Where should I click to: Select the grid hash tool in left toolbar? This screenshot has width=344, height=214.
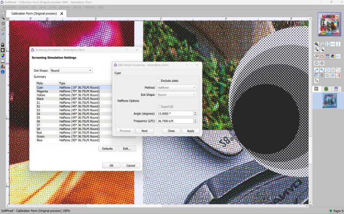(x=3, y=34)
